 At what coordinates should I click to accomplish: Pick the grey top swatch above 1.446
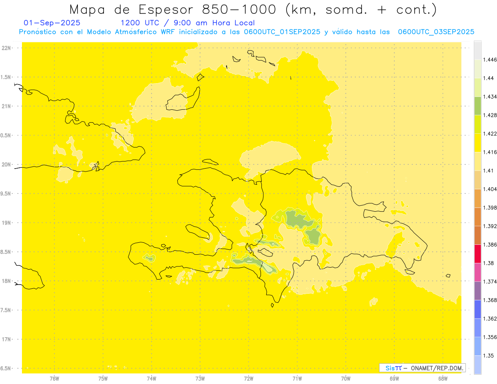coord(478,50)
